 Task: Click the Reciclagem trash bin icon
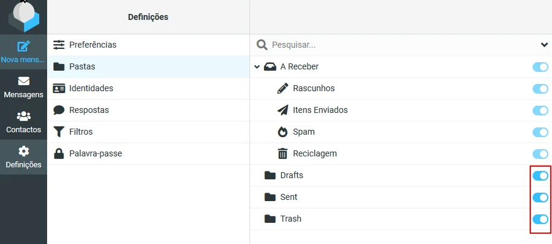283,153
